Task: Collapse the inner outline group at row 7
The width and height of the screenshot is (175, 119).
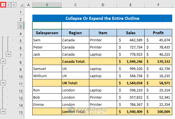Action: (x=9, y=54)
